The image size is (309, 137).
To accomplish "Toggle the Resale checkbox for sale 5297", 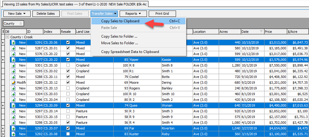I will tap(68, 111).
